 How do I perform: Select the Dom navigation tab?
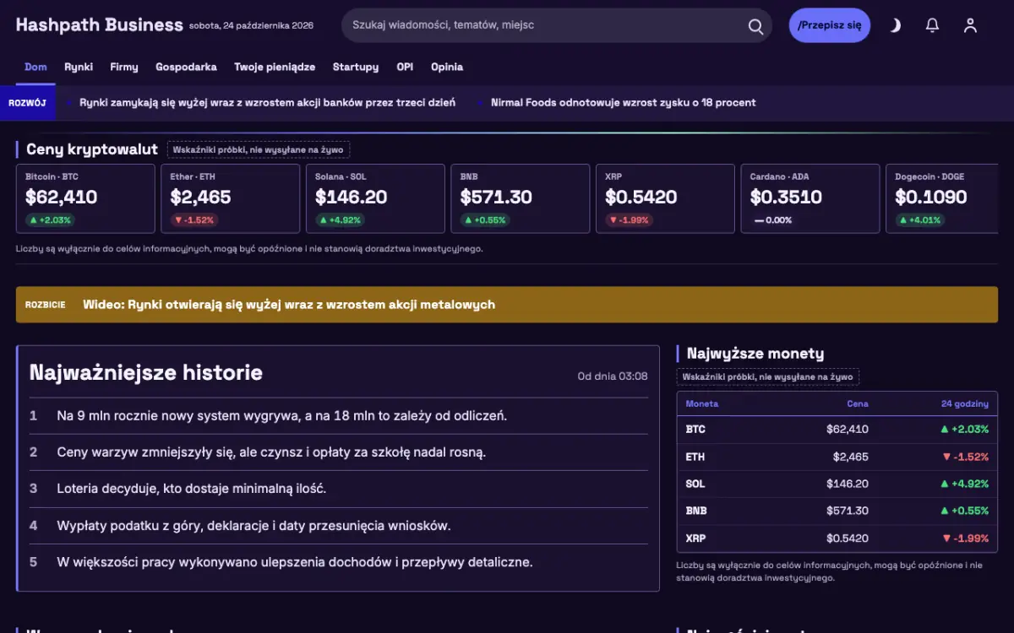[35, 68]
